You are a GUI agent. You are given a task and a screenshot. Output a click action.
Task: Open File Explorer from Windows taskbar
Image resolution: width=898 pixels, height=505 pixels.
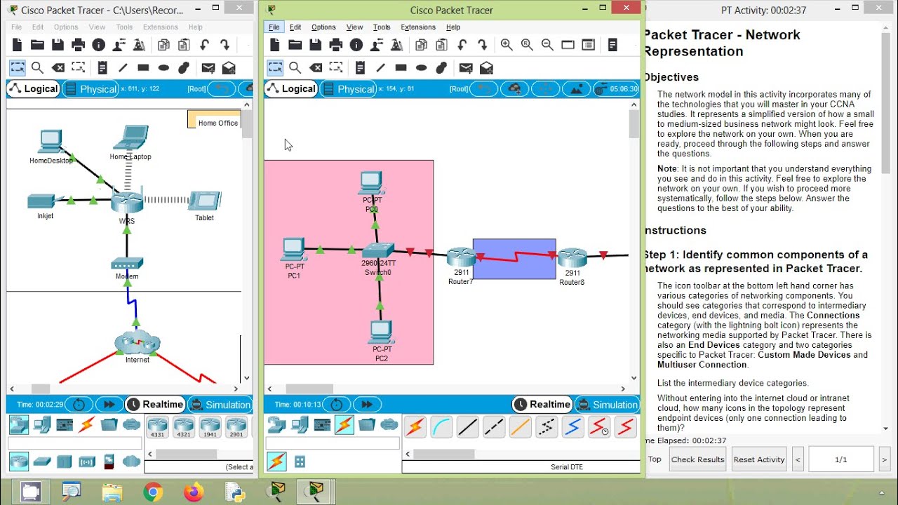112,492
